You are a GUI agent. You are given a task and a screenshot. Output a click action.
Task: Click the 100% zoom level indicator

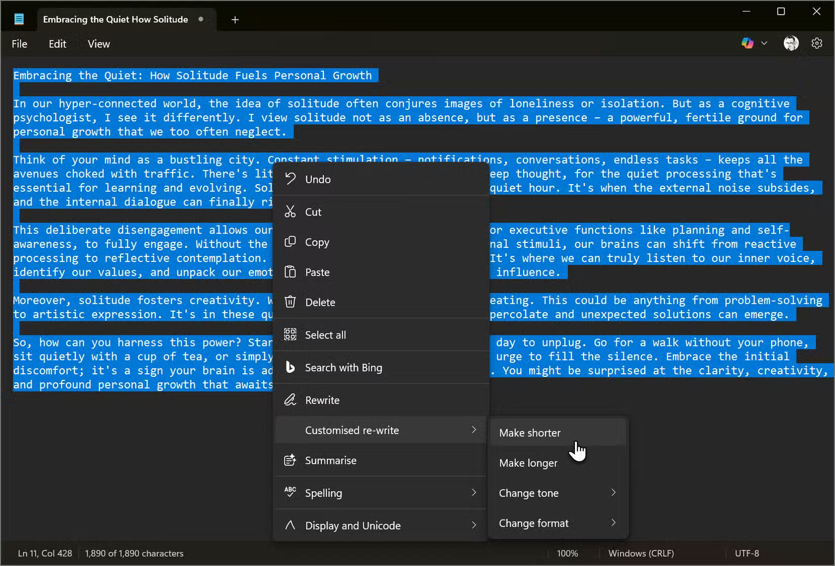567,553
